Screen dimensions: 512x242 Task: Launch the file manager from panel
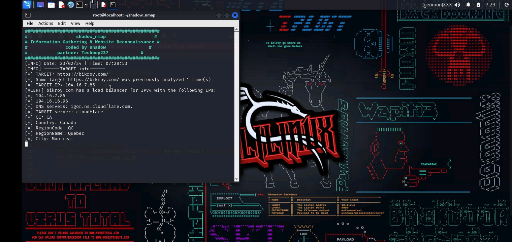pos(51,5)
